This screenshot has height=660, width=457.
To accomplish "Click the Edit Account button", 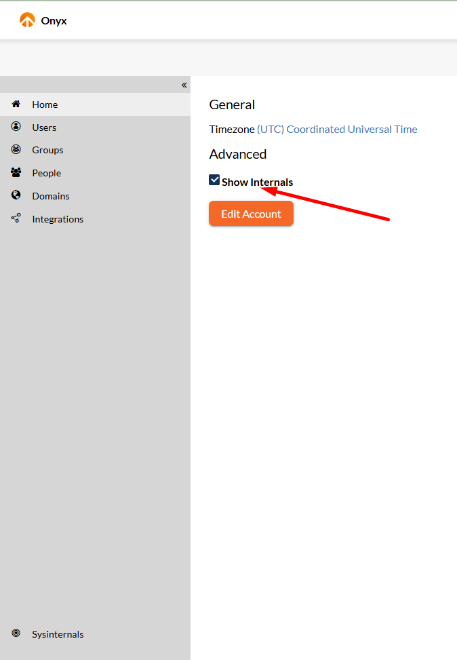I will [x=252, y=214].
